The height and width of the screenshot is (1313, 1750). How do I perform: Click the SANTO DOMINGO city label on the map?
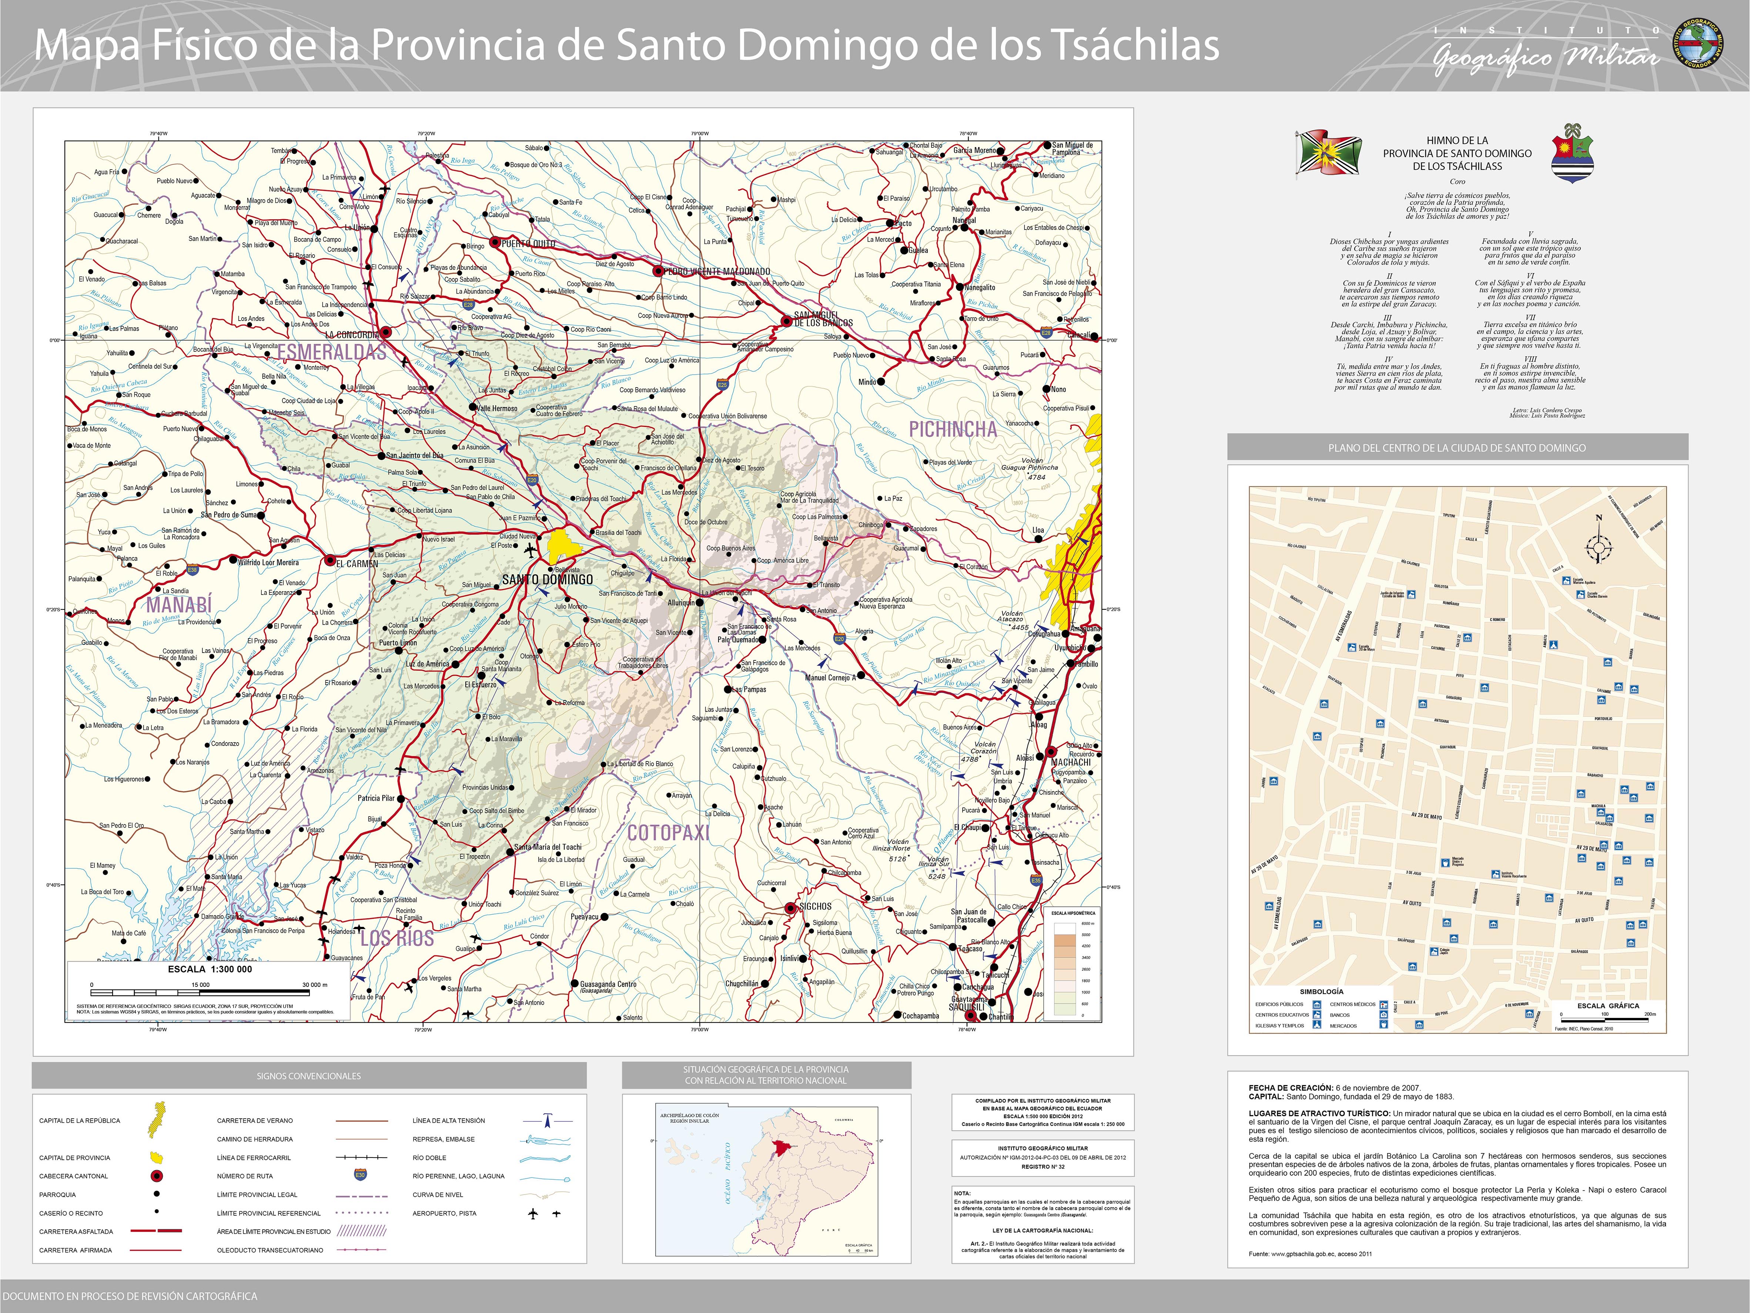pyautogui.click(x=548, y=580)
